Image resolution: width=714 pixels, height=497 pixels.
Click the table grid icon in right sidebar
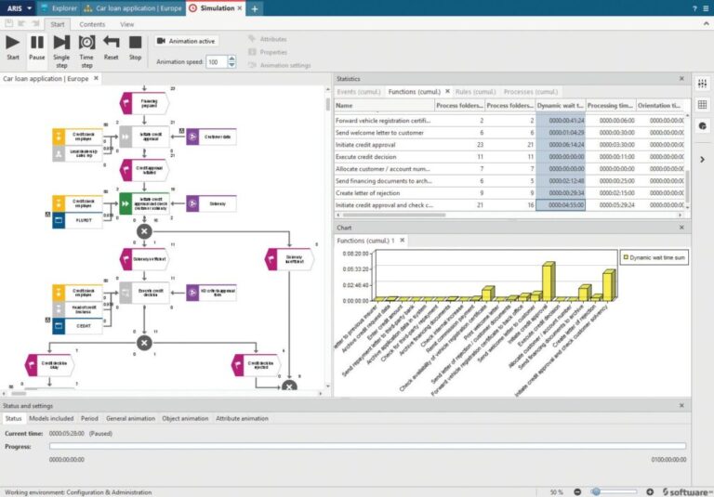click(x=702, y=104)
